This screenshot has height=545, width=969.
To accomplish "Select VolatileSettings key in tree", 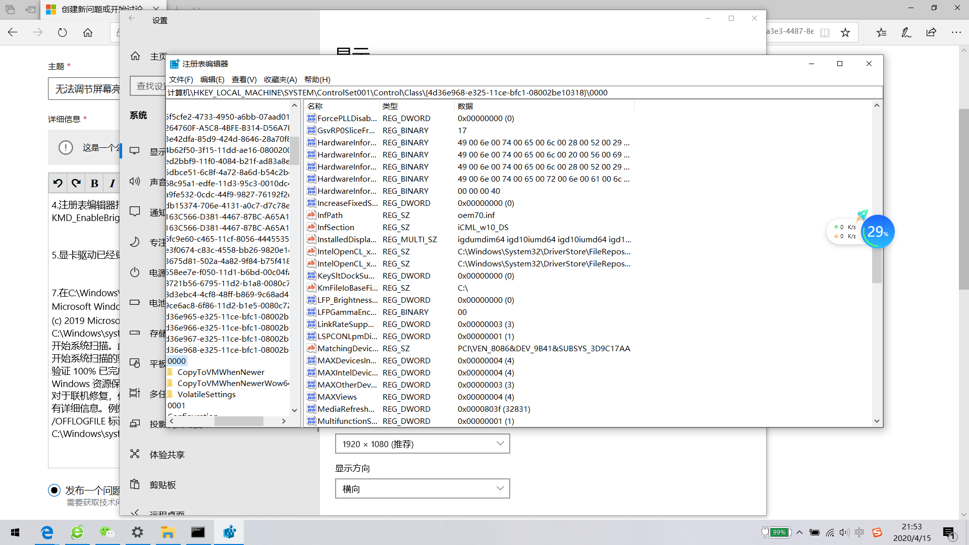I will pos(206,395).
